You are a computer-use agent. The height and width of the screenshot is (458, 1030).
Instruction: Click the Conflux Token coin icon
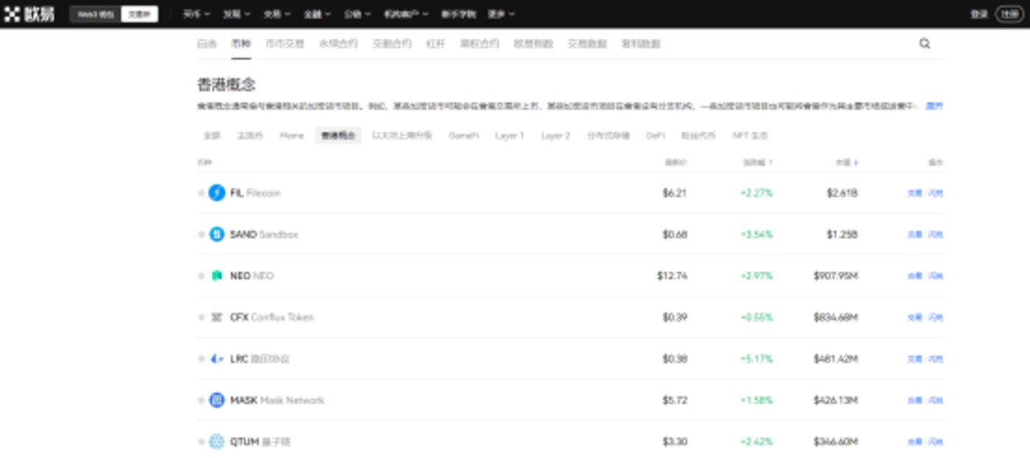click(217, 317)
